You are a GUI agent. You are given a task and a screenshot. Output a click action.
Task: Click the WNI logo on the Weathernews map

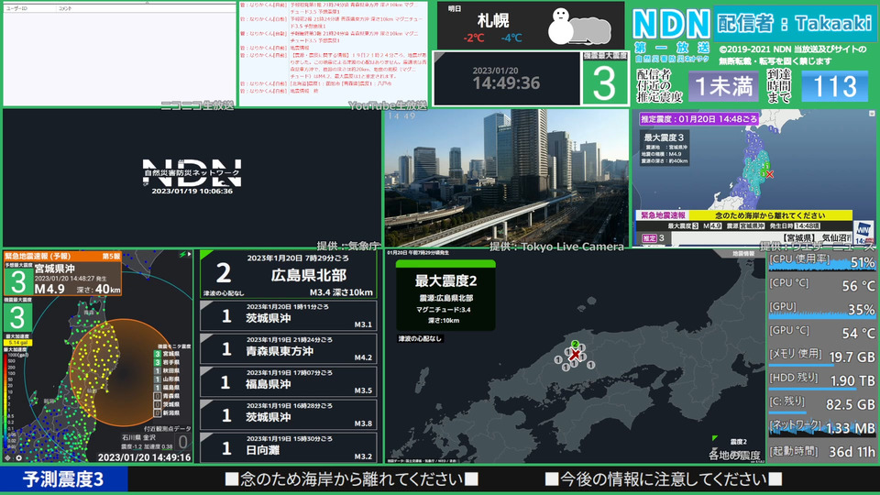[863, 231]
